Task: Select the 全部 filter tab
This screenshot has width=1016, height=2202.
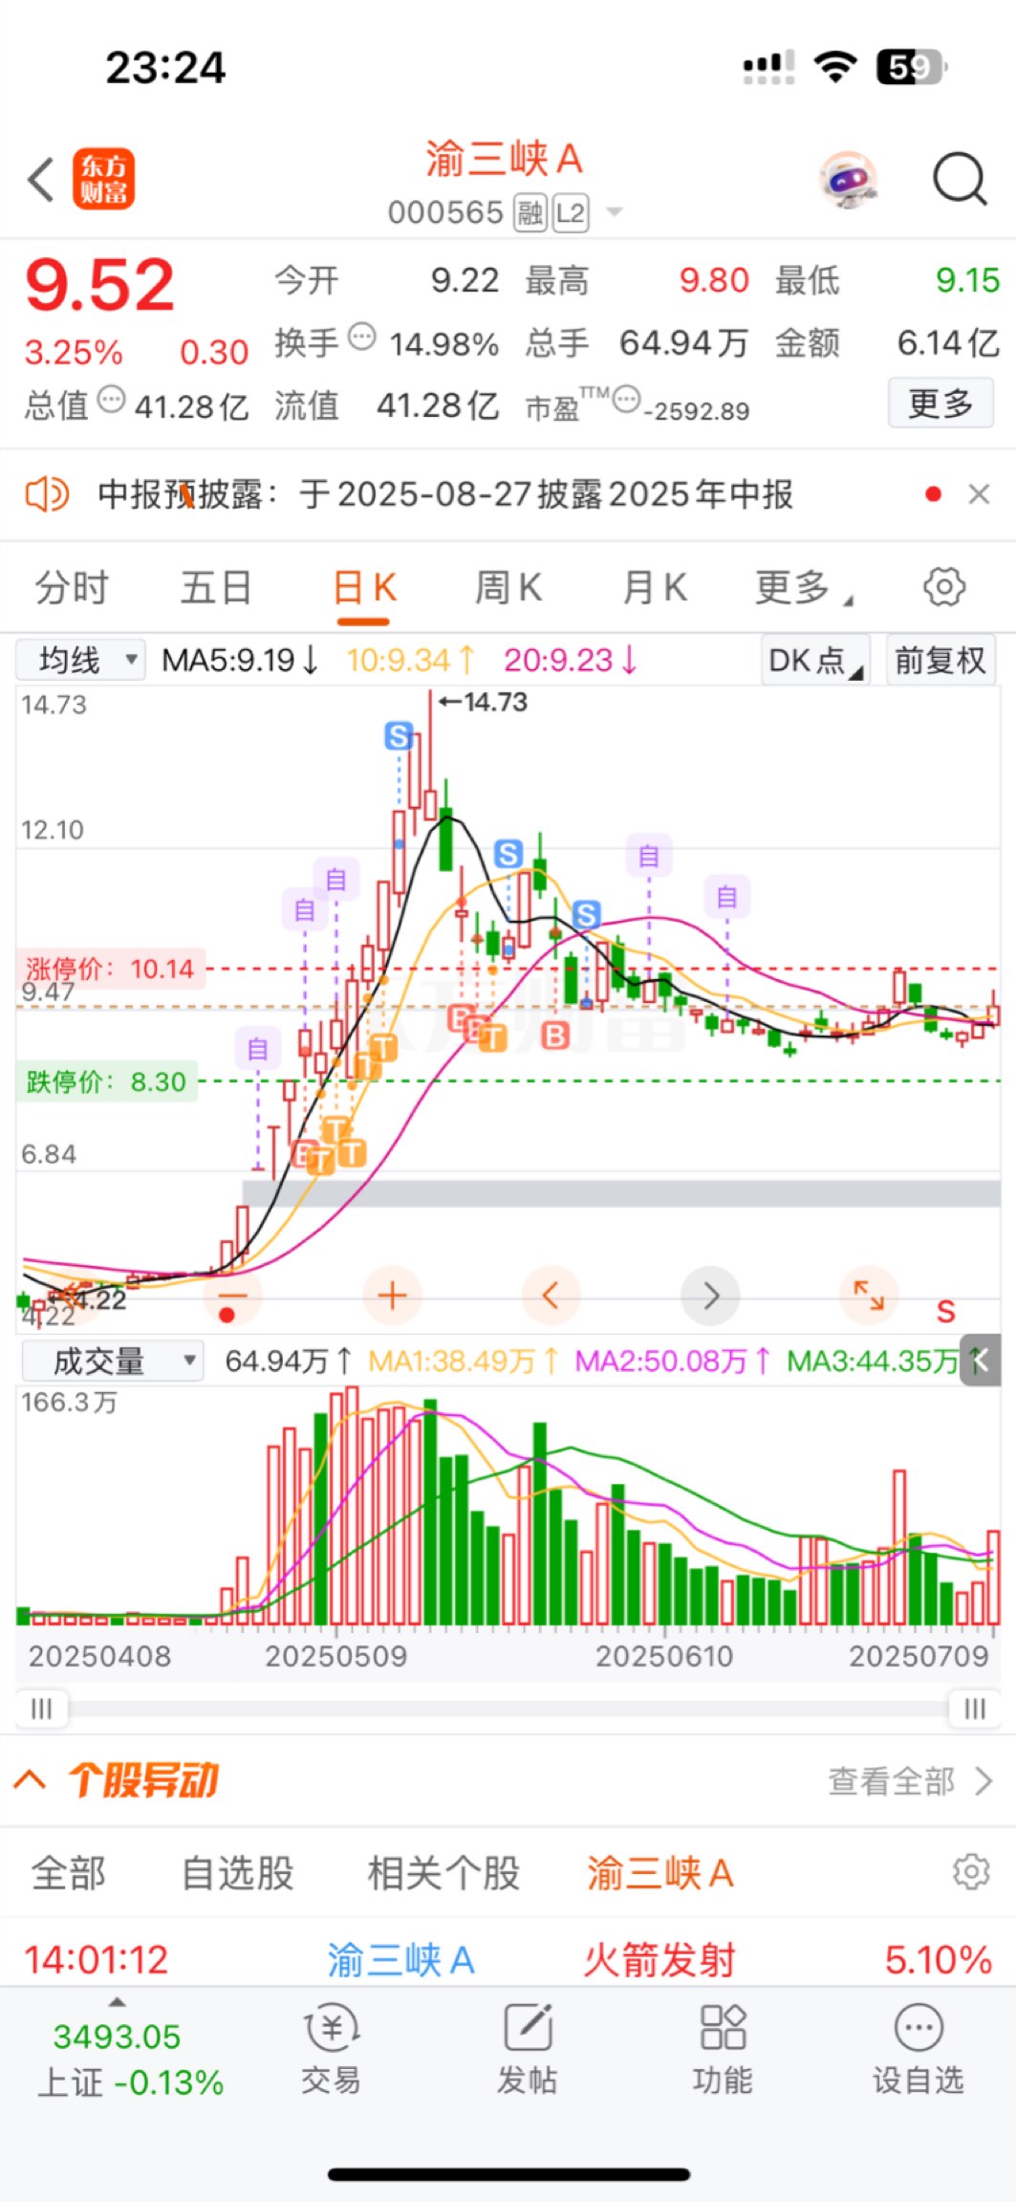Action: 69,1873
